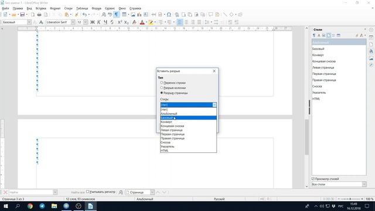This screenshot has height=211, width=375.
Task: Choose 'Альбомный' in the dialog dropdown list
Action: [189, 114]
